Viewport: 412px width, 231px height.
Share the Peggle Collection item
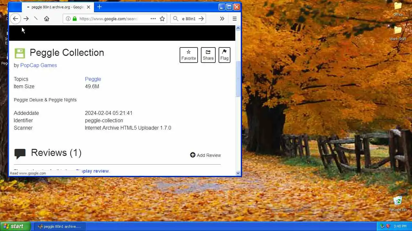(208, 55)
